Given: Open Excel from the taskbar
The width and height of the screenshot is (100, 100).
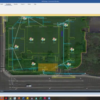Looking at the screenshot, I should pyautogui.click(x=40, y=98).
